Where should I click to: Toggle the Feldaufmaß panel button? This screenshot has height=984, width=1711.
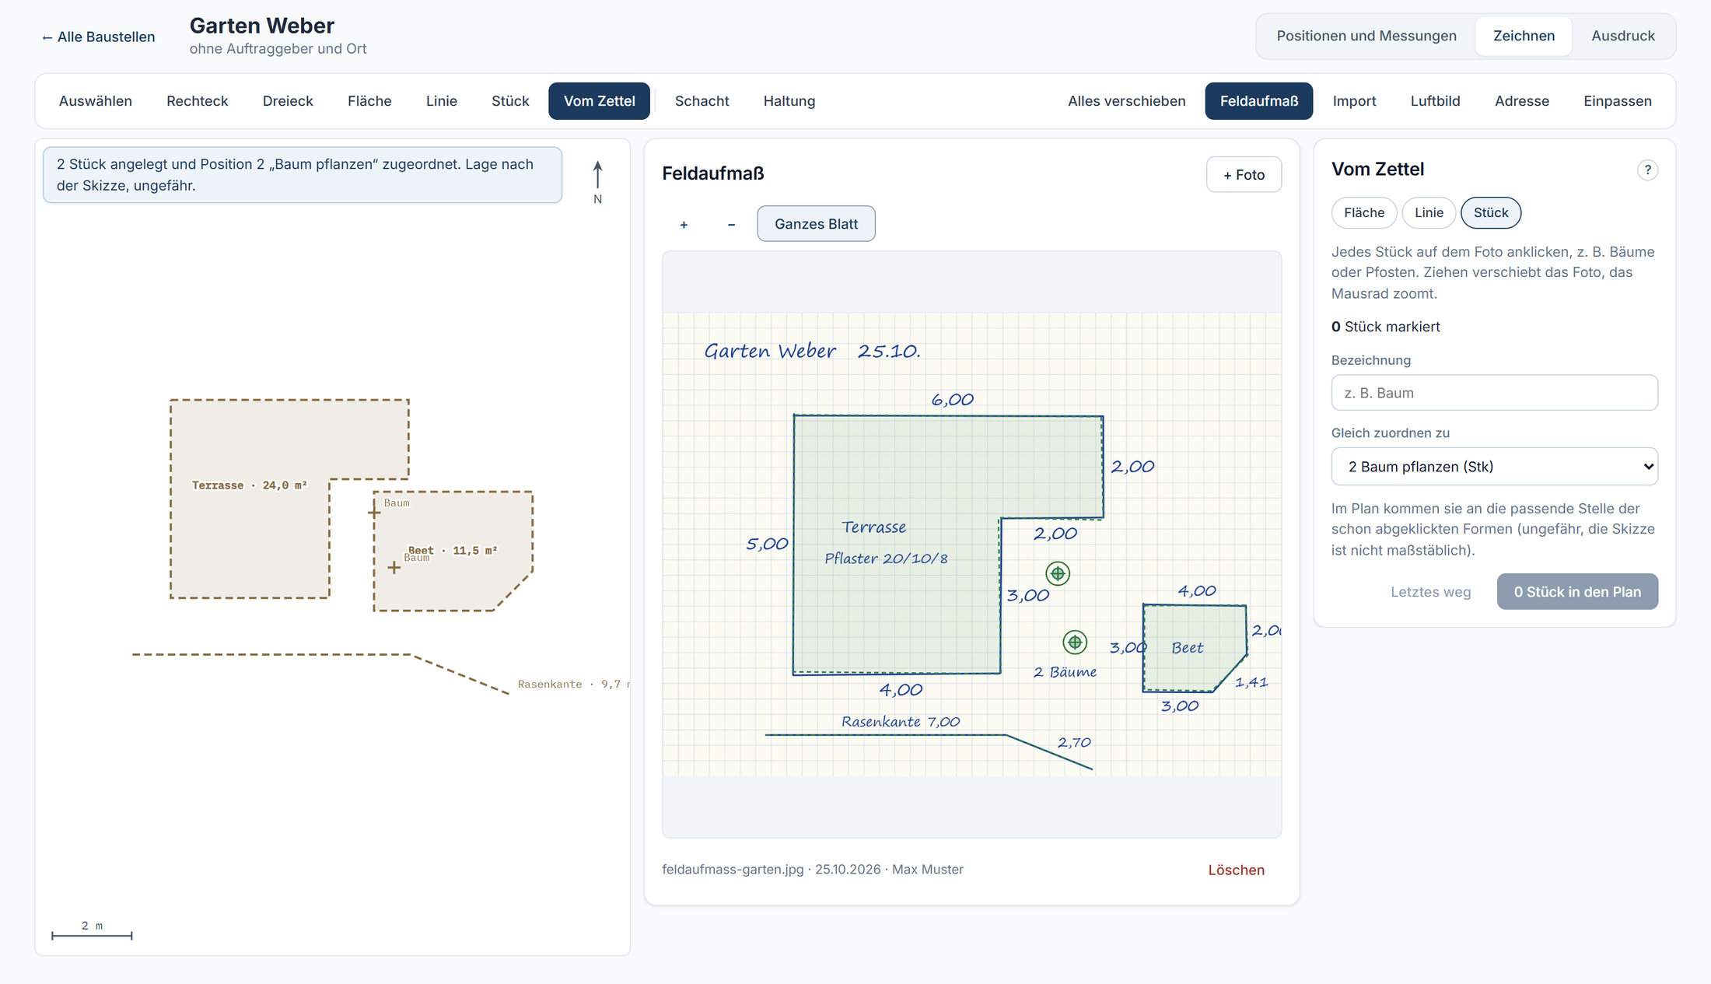1259,101
